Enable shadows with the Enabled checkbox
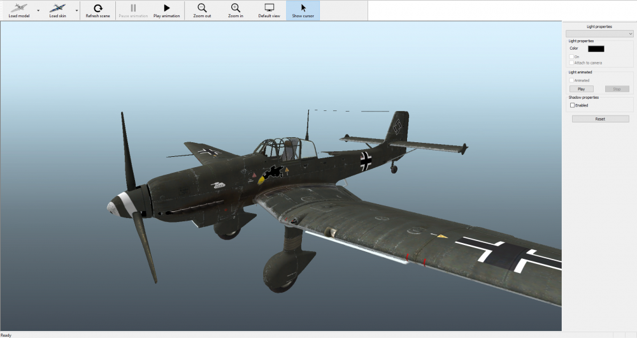 click(x=573, y=105)
